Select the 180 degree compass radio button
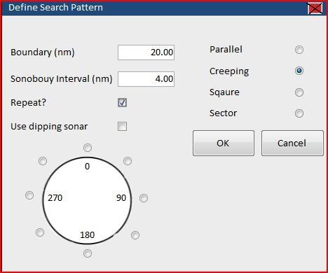 click(88, 253)
